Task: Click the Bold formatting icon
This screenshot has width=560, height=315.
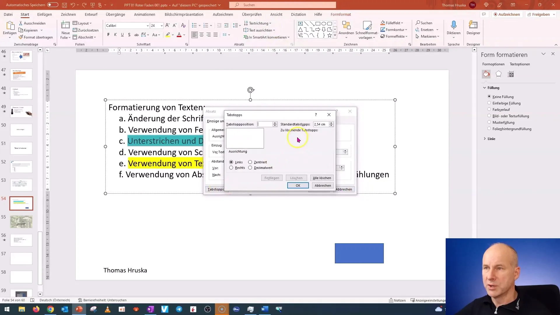Action: point(108,35)
